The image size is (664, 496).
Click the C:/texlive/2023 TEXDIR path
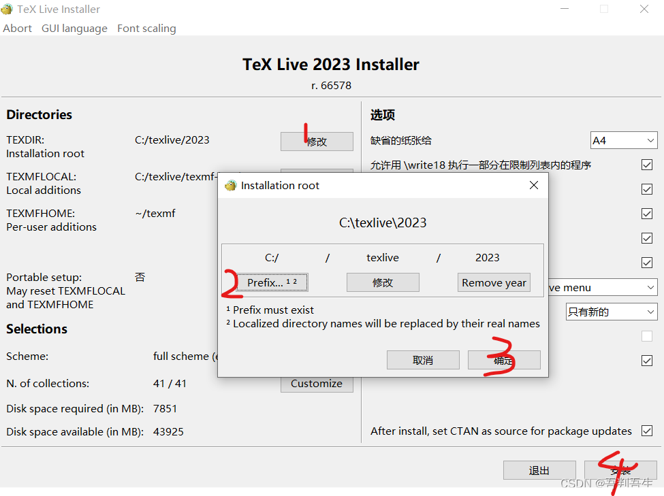pyautogui.click(x=172, y=140)
